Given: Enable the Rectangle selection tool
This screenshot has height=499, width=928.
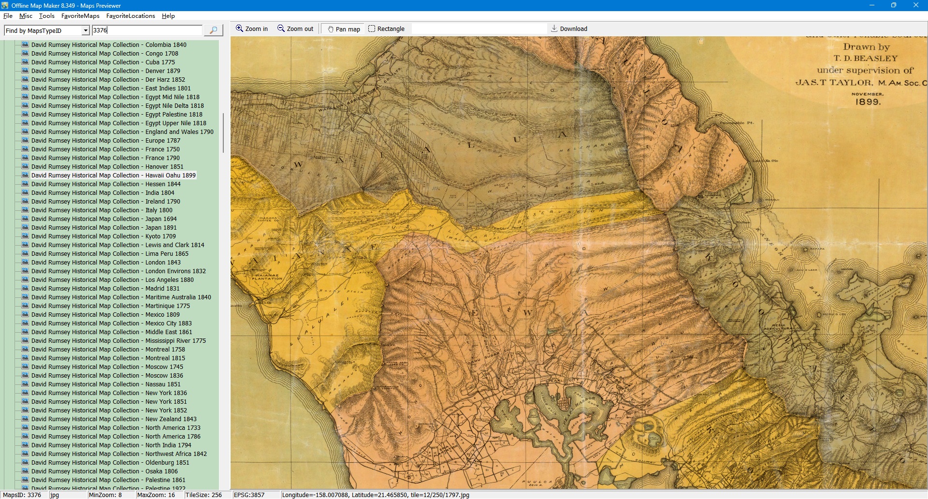Looking at the screenshot, I should [x=386, y=29].
